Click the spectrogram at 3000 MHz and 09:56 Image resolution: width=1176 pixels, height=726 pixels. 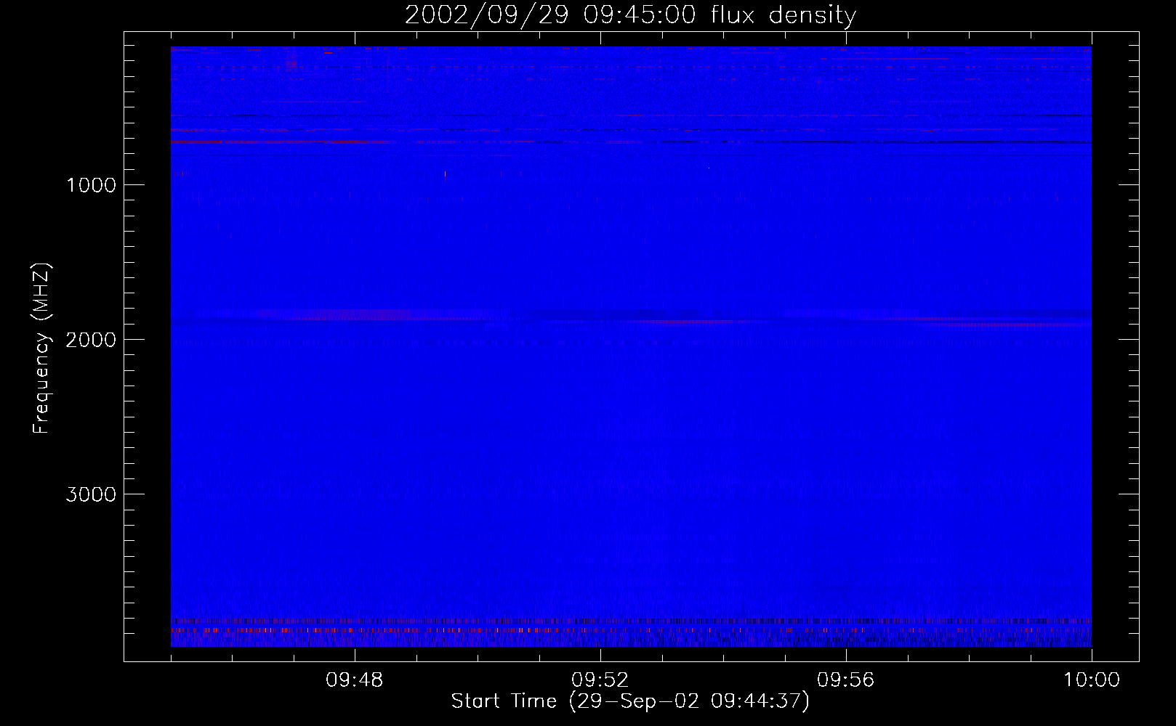pyautogui.click(x=846, y=494)
